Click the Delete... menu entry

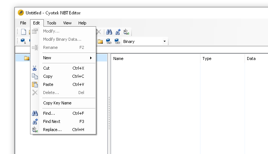point(63,93)
